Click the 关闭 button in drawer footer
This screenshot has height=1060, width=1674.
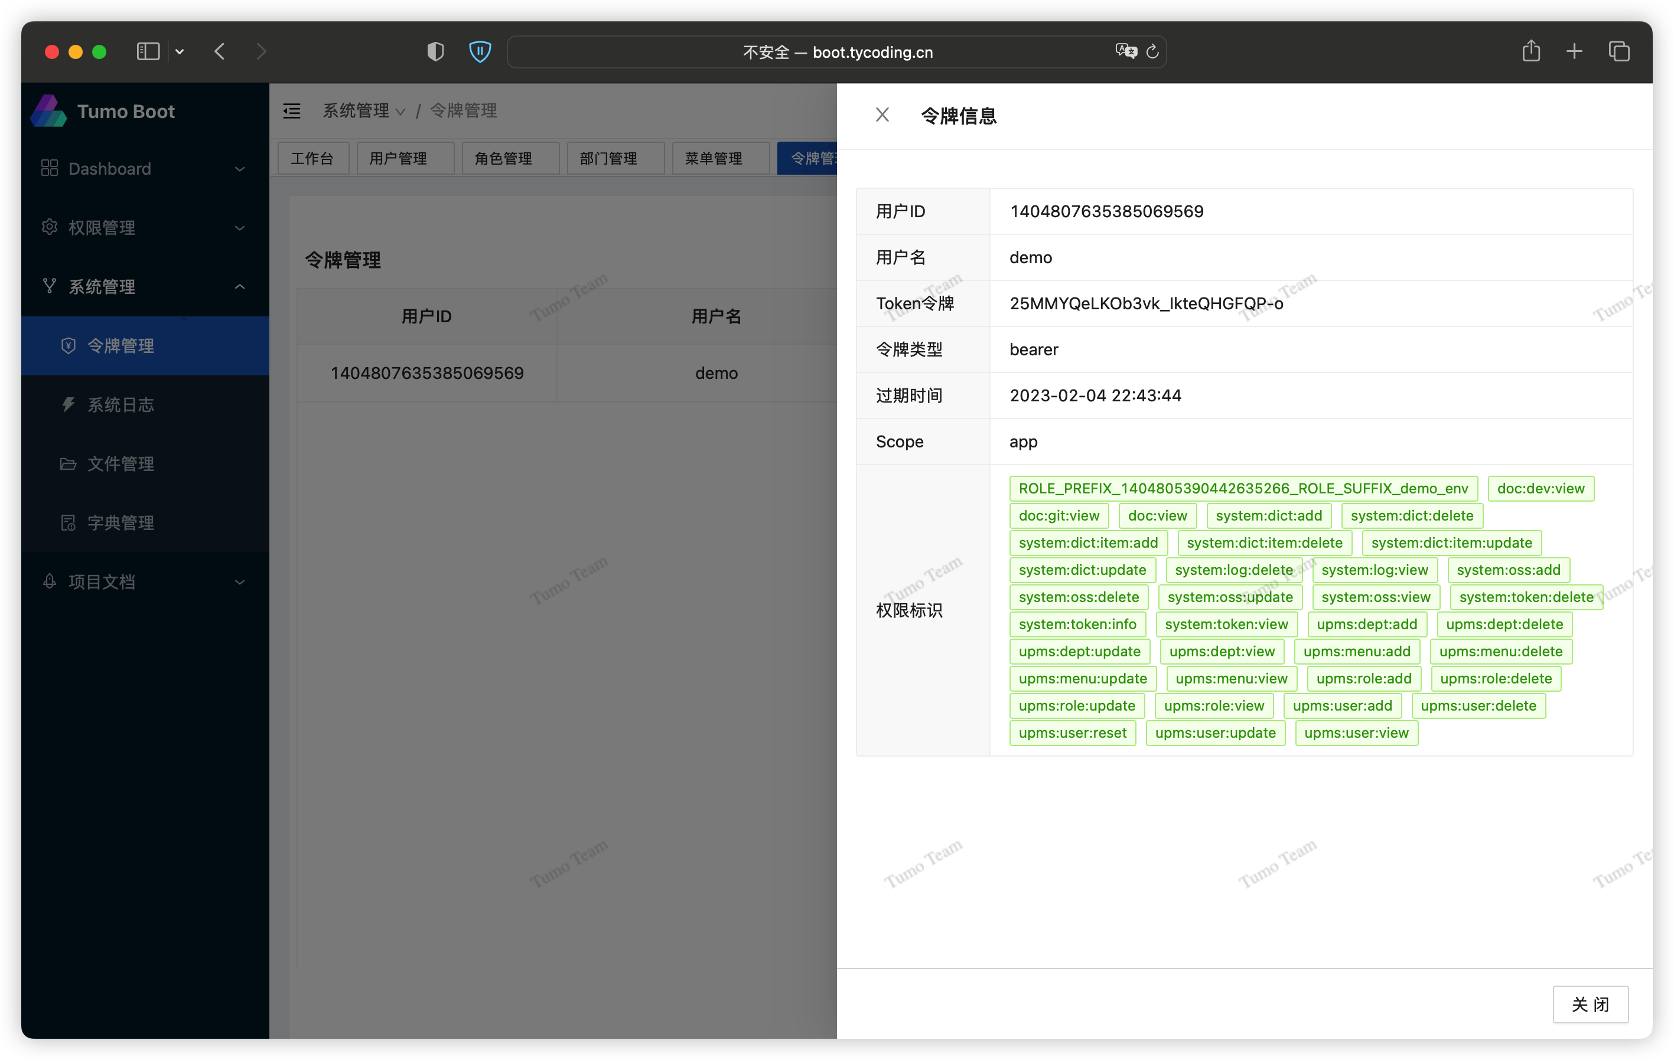pyautogui.click(x=1590, y=1005)
